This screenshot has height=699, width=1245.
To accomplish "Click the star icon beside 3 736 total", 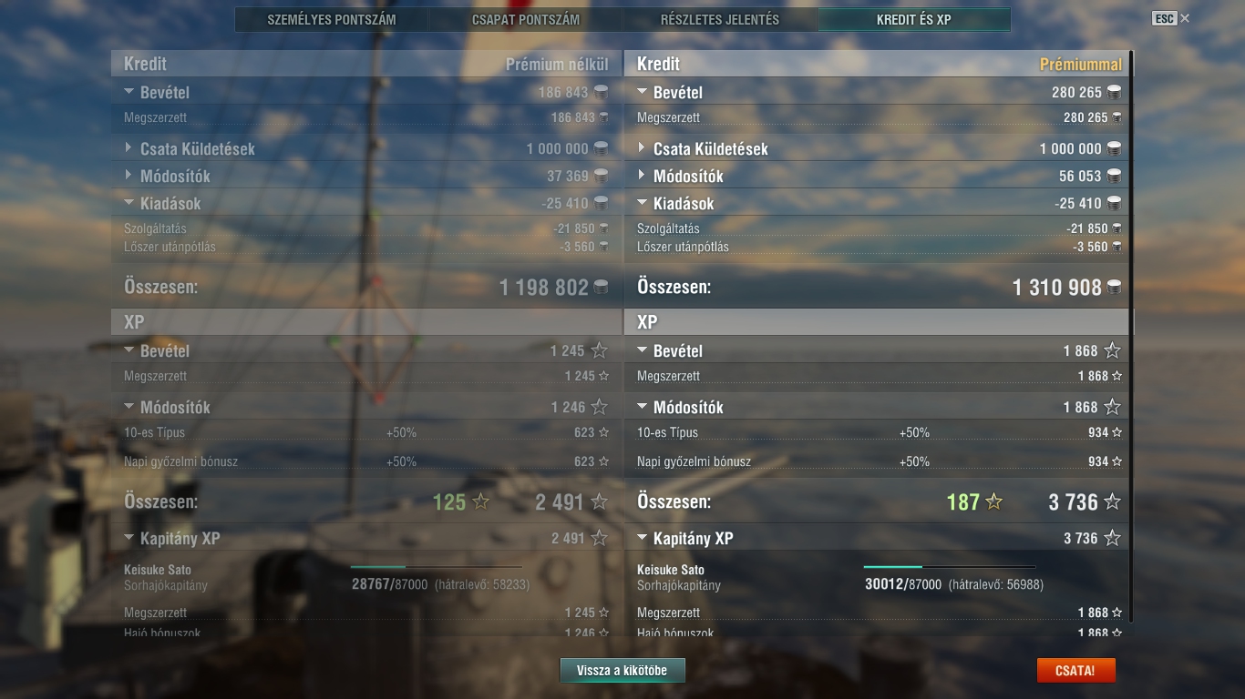I will coord(1112,501).
